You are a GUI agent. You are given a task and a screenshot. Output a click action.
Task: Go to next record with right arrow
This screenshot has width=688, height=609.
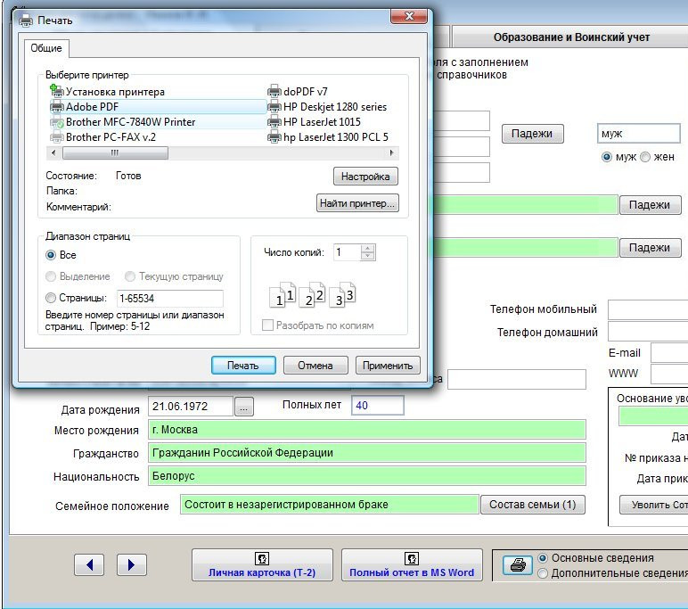(131, 564)
